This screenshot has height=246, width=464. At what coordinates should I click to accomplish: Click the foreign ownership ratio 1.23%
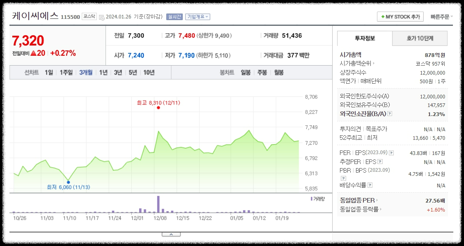pyautogui.click(x=436, y=114)
